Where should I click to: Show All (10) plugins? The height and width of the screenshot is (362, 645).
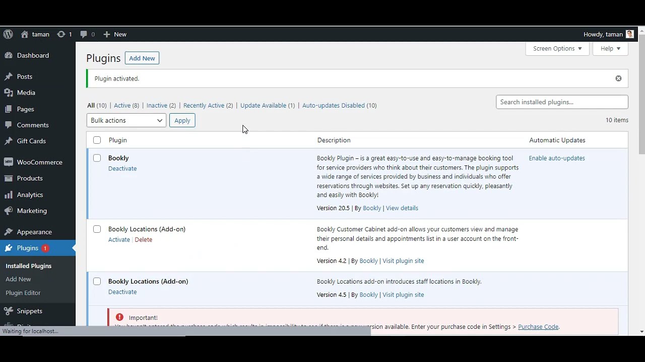(97, 106)
